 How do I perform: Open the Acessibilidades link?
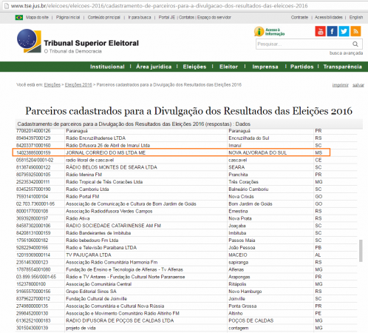coord(329,17)
